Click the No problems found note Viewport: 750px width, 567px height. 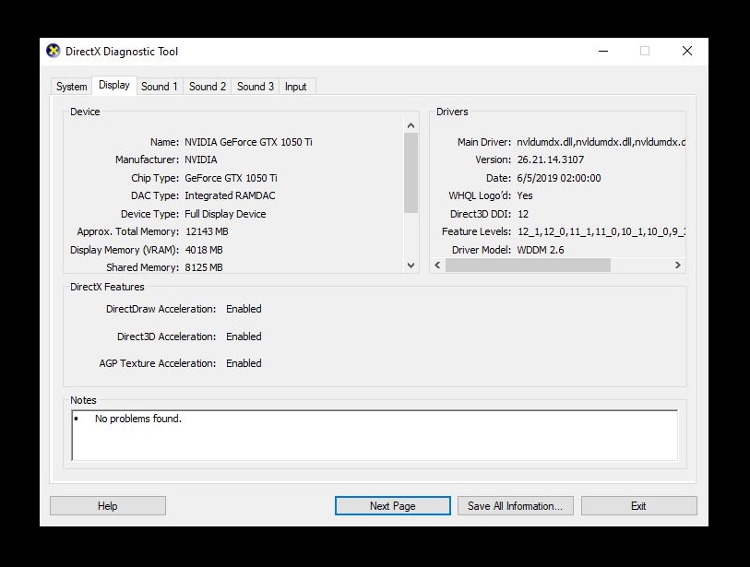[138, 419]
